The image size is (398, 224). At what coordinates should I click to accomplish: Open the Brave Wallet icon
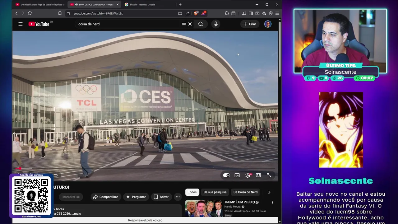click(x=257, y=13)
